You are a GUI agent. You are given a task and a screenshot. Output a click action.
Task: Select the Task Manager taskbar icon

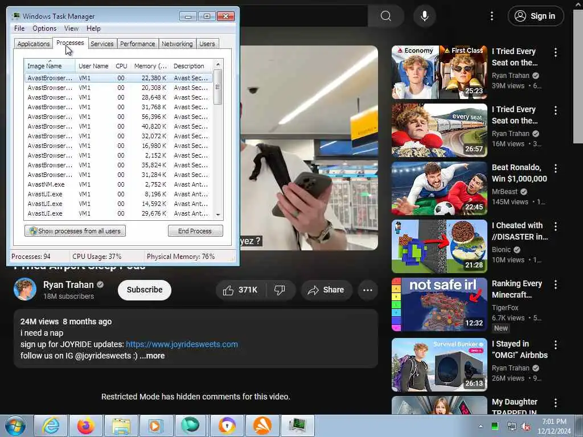click(x=298, y=426)
